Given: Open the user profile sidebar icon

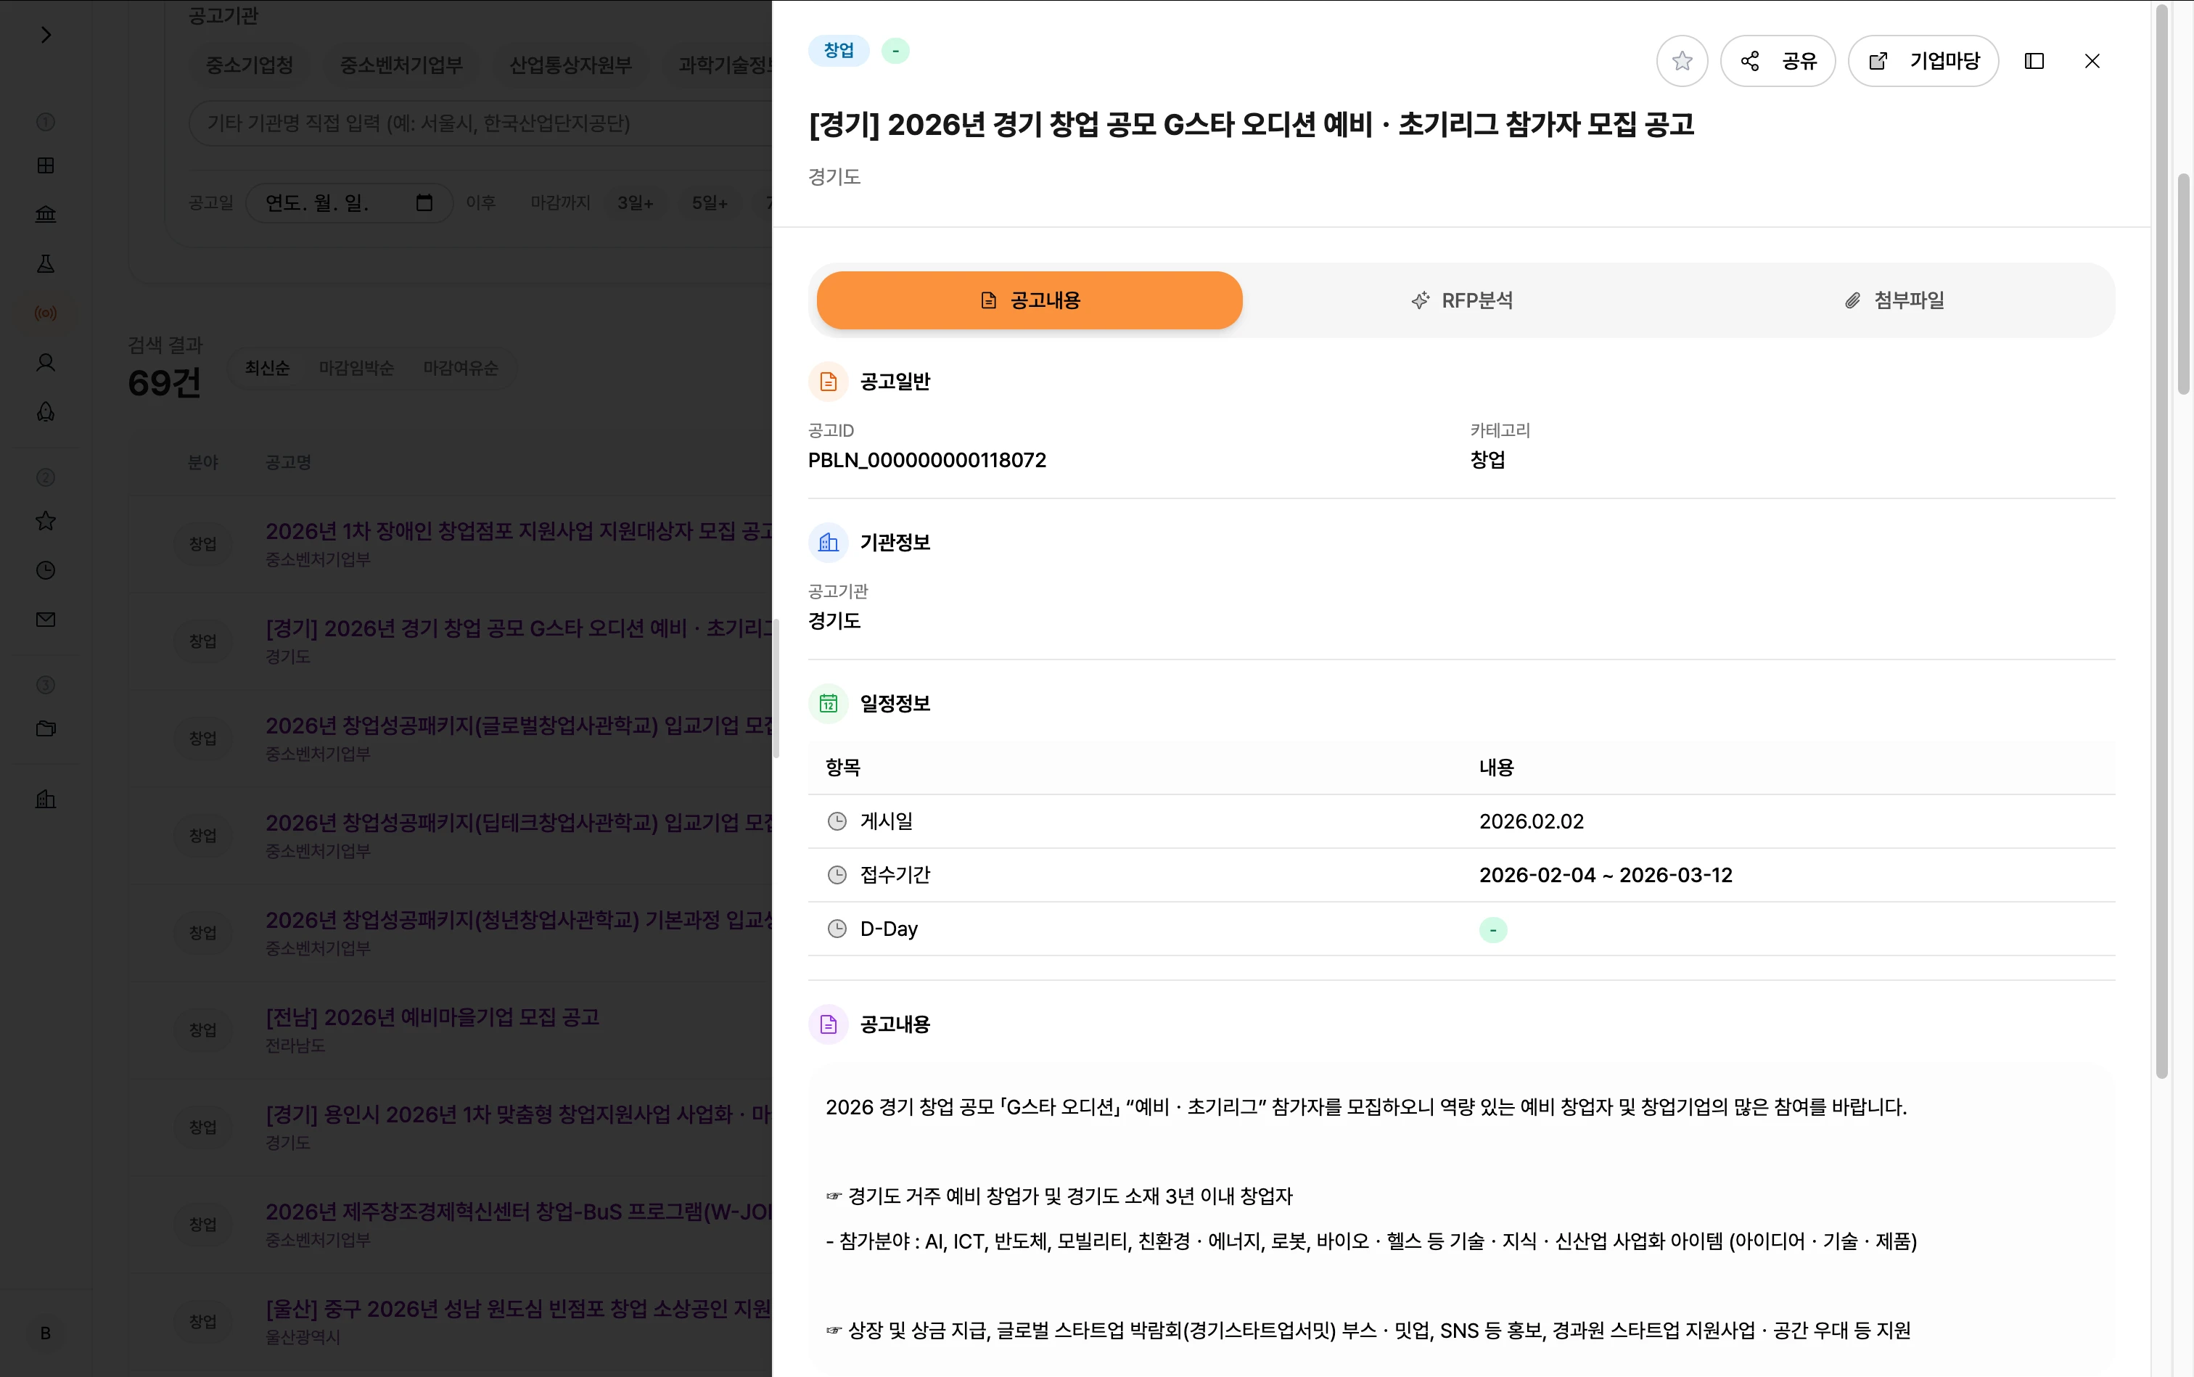Looking at the screenshot, I should [x=46, y=363].
